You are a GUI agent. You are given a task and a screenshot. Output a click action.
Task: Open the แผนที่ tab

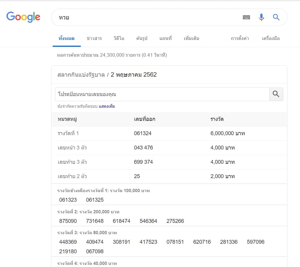pos(165,38)
